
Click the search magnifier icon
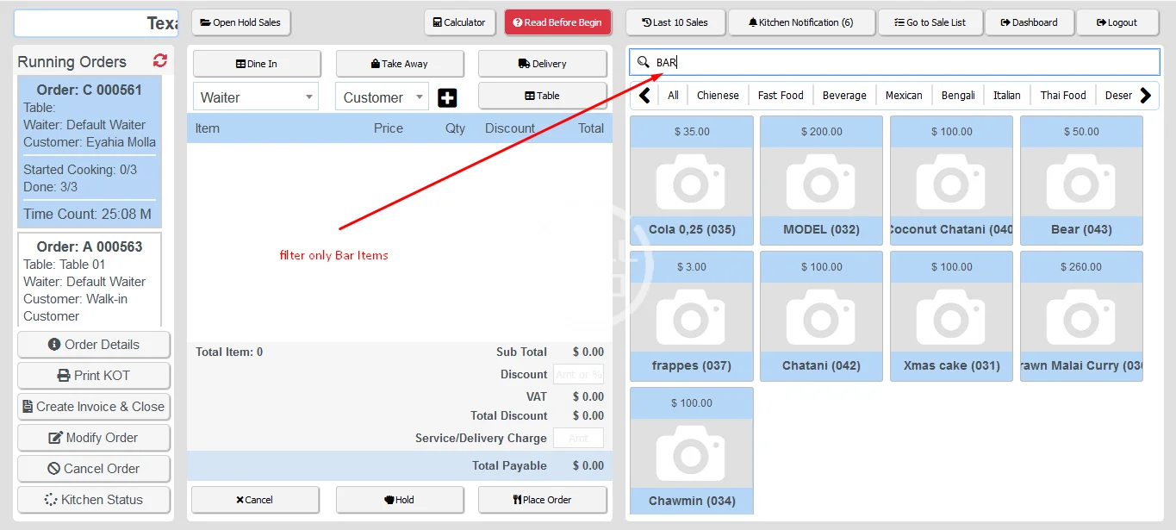point(643,62)
